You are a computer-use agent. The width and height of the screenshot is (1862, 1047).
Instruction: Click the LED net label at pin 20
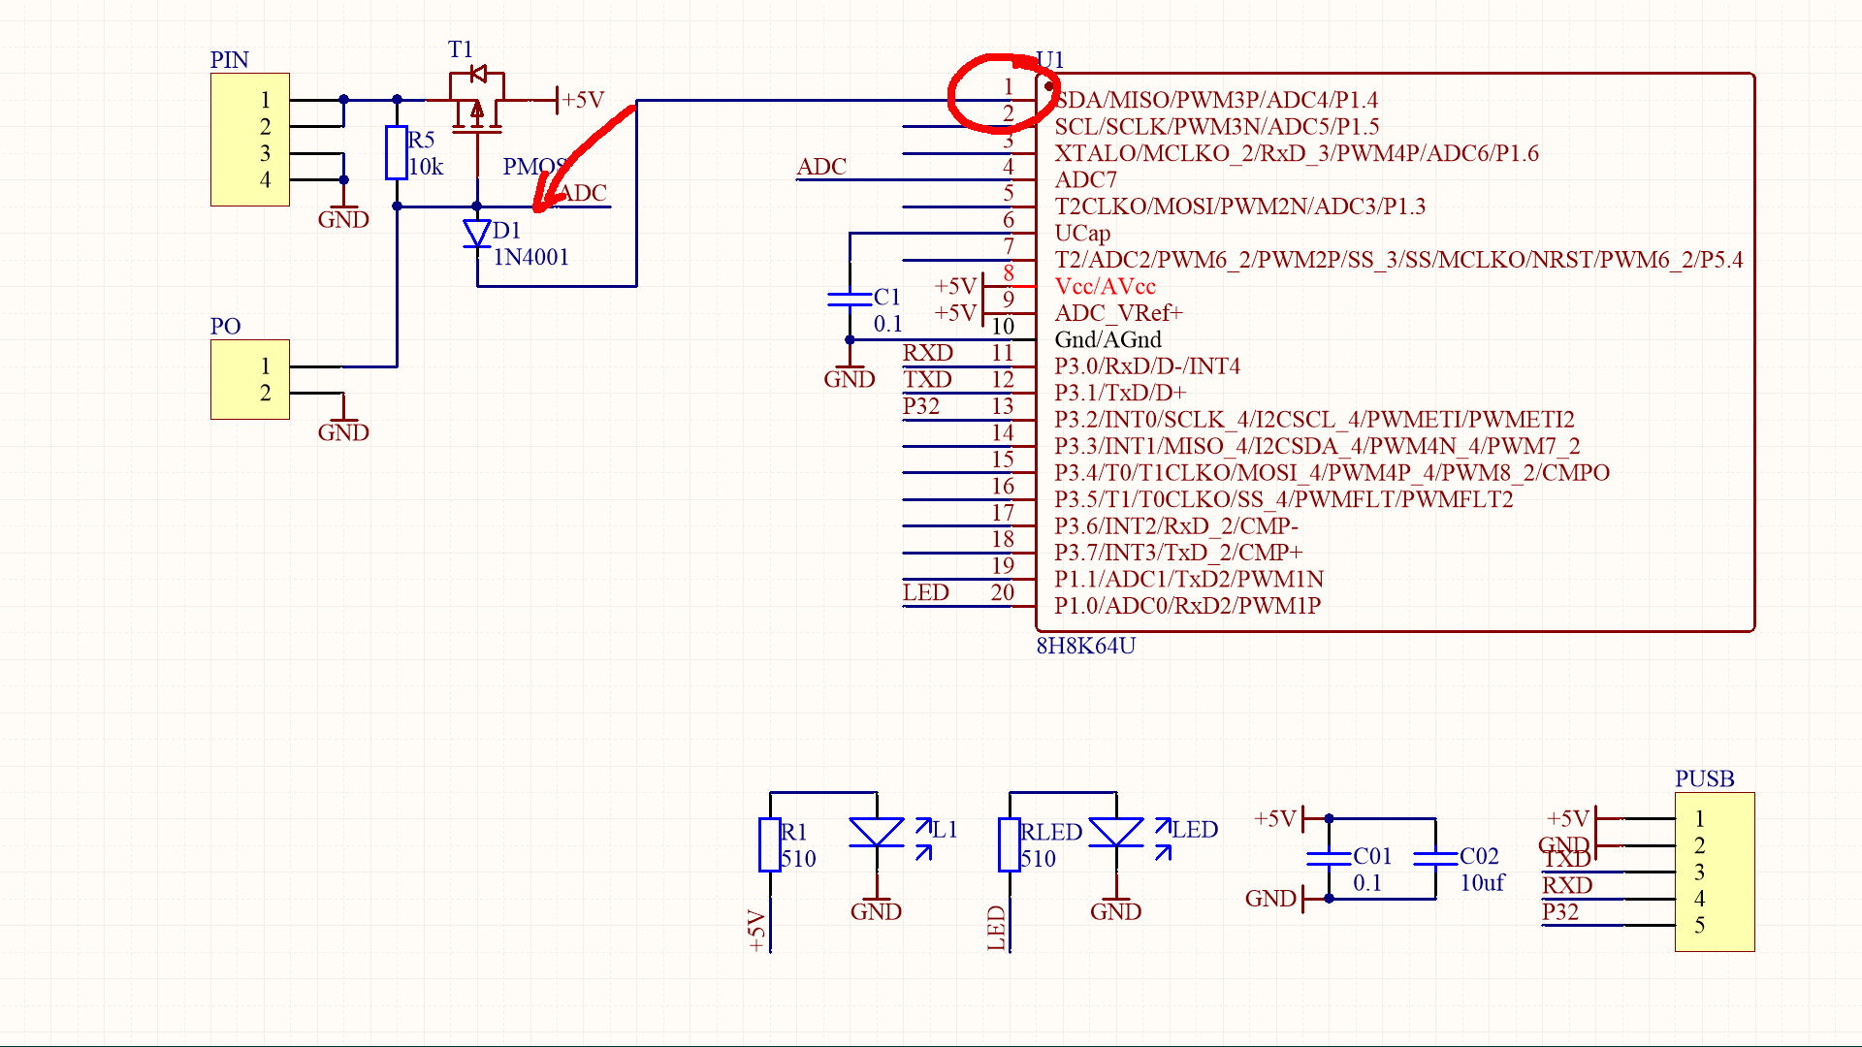point(925,592)
